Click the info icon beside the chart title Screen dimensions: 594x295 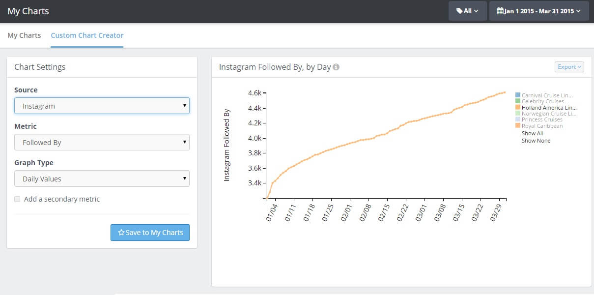click(336, 67)
